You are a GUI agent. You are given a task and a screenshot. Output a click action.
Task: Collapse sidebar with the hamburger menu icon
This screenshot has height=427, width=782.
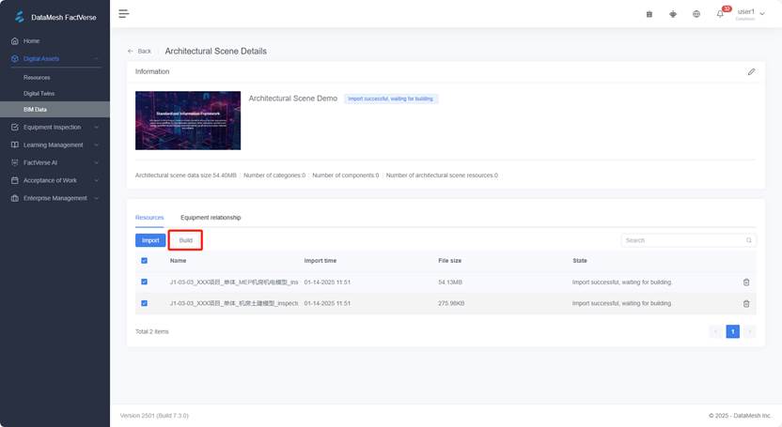point(124,13)
